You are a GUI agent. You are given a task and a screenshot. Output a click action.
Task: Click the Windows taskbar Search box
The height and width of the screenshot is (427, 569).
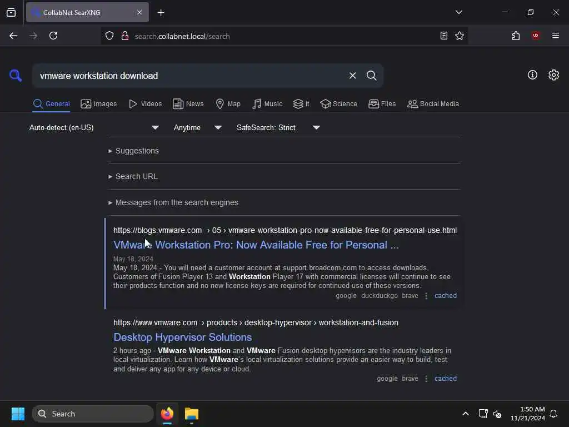point(93,414)
